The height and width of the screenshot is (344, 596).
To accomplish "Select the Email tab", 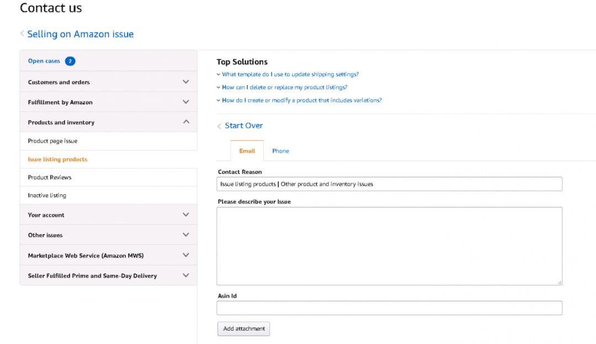I will pos(247,151).
